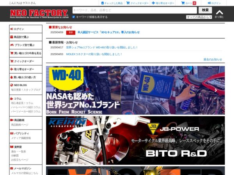Open the NEO BLOG heading

20,85
